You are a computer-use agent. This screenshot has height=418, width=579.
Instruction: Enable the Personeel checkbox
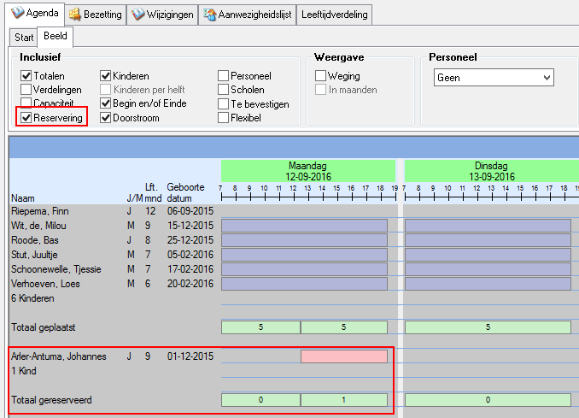(224, 76)
